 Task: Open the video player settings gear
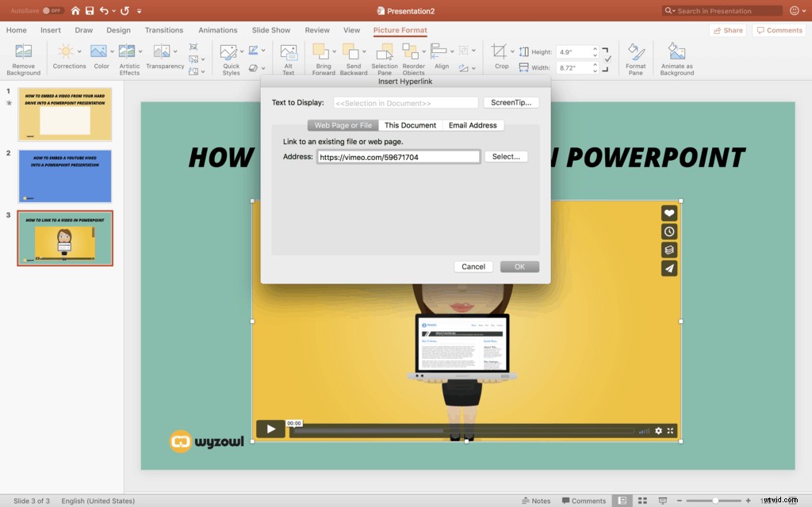click(x=658, y=430)
